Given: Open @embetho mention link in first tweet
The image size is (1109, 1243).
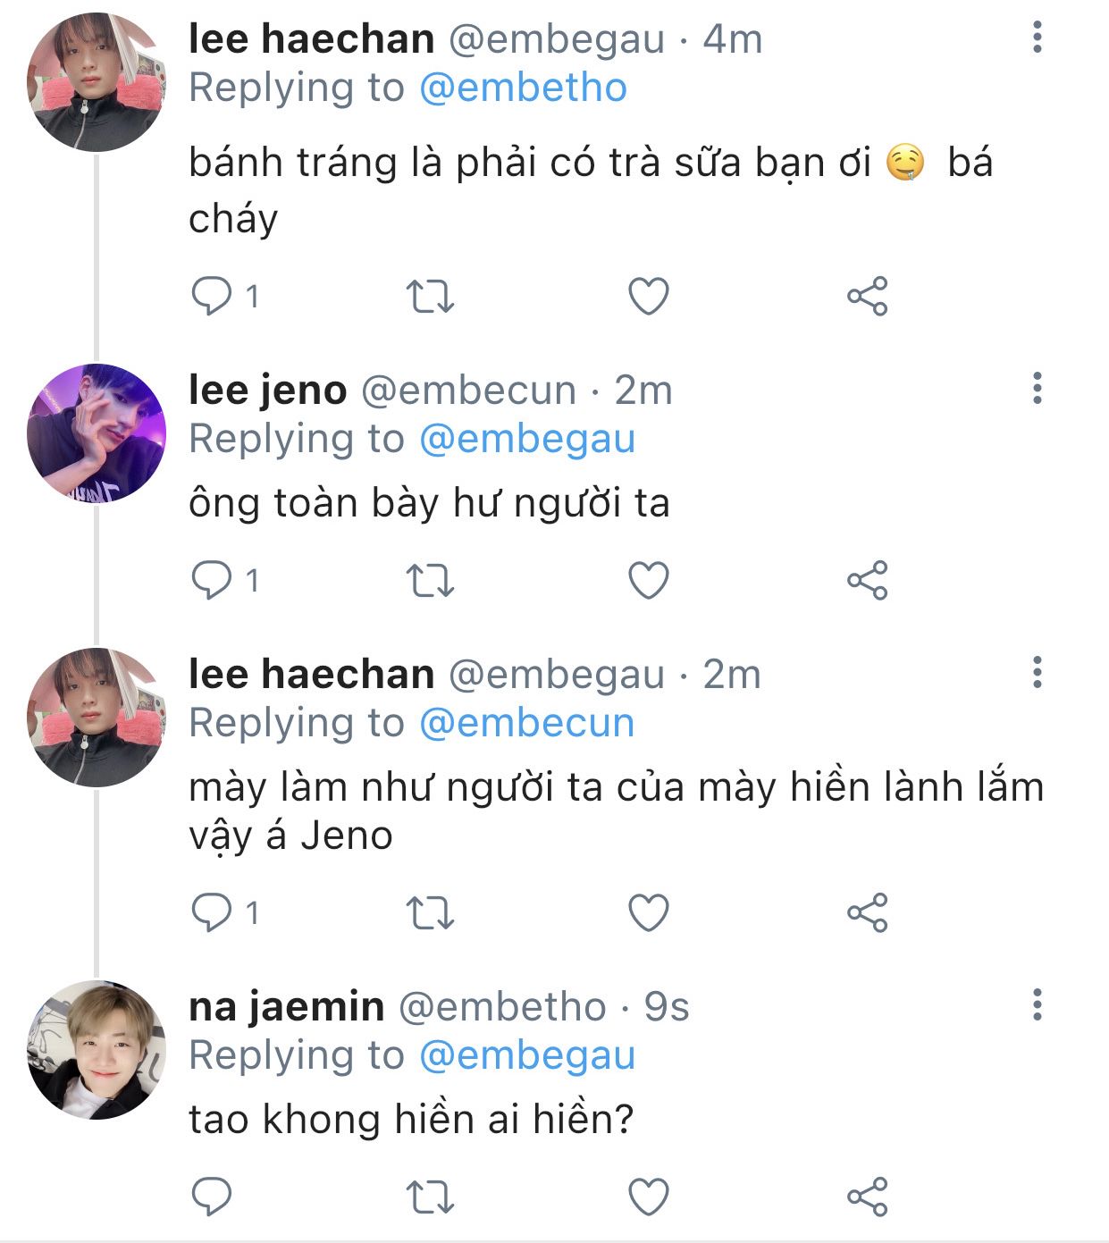Looking at the screenshot, I should 523,88.
